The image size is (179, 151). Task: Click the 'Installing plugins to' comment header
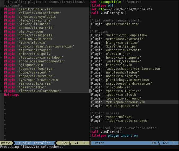coord(45,4)
